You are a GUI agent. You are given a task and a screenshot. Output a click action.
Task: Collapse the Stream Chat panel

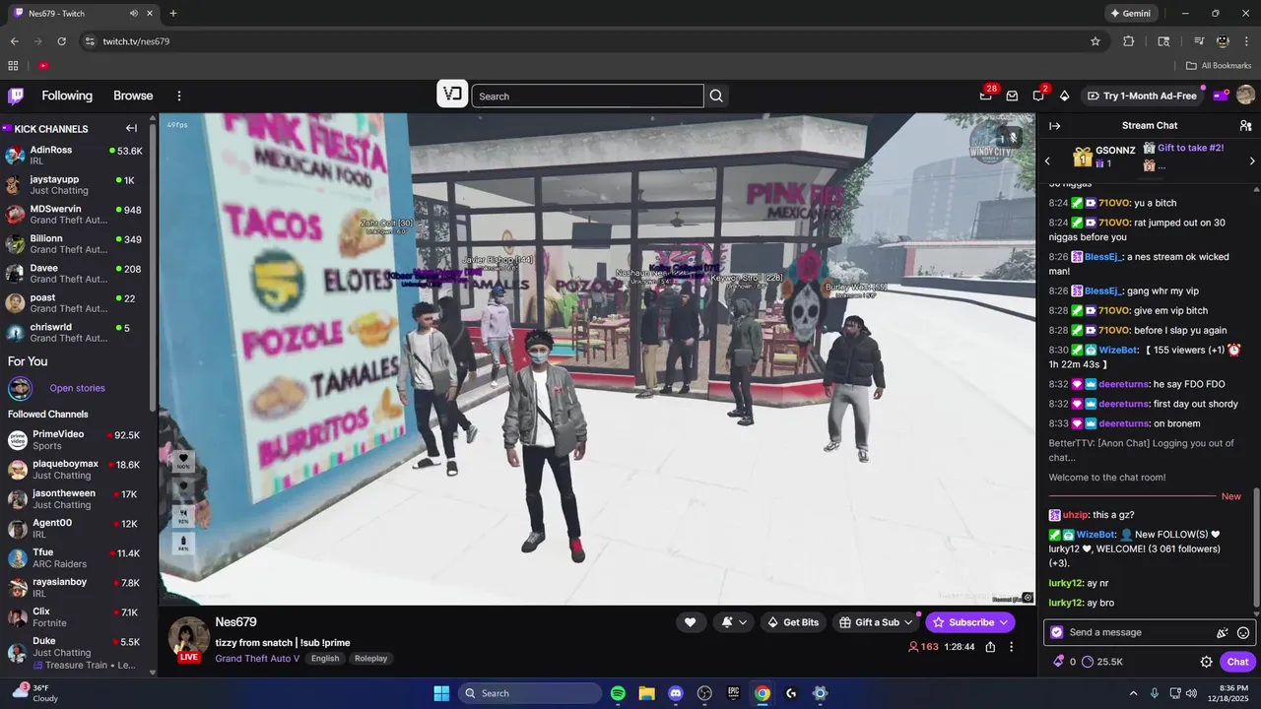tap(1054, 126)
